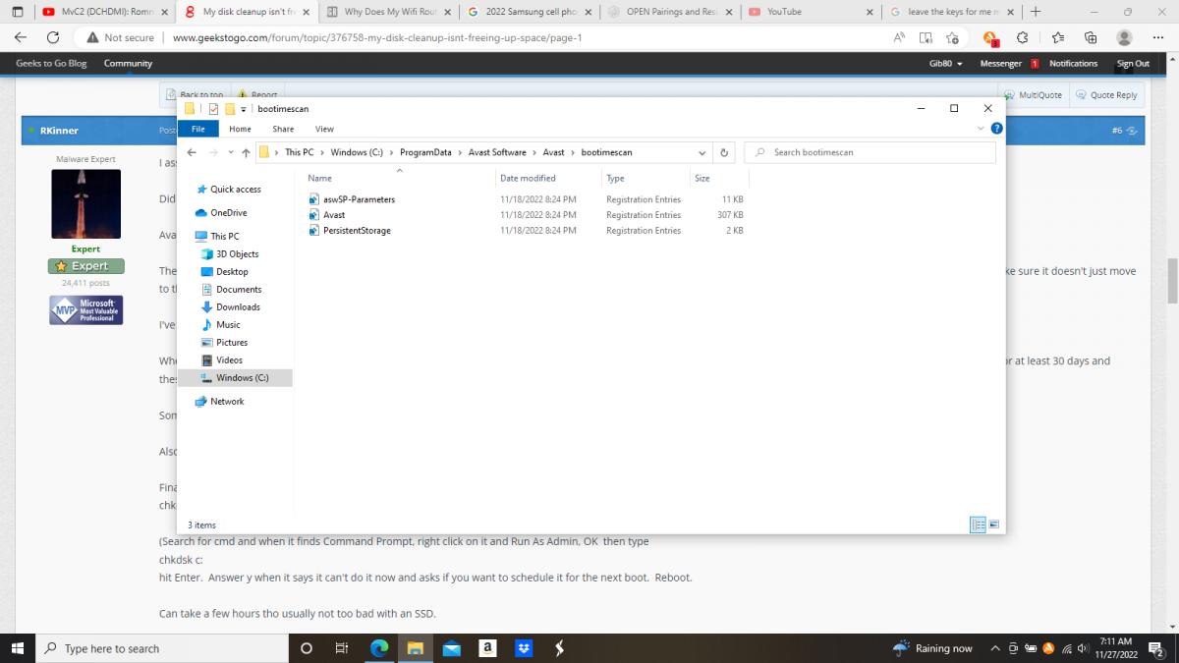Click the browser page vertical scrollbar
Image resolution: width=1179 pixels, height=663 pixels.
1172,281
